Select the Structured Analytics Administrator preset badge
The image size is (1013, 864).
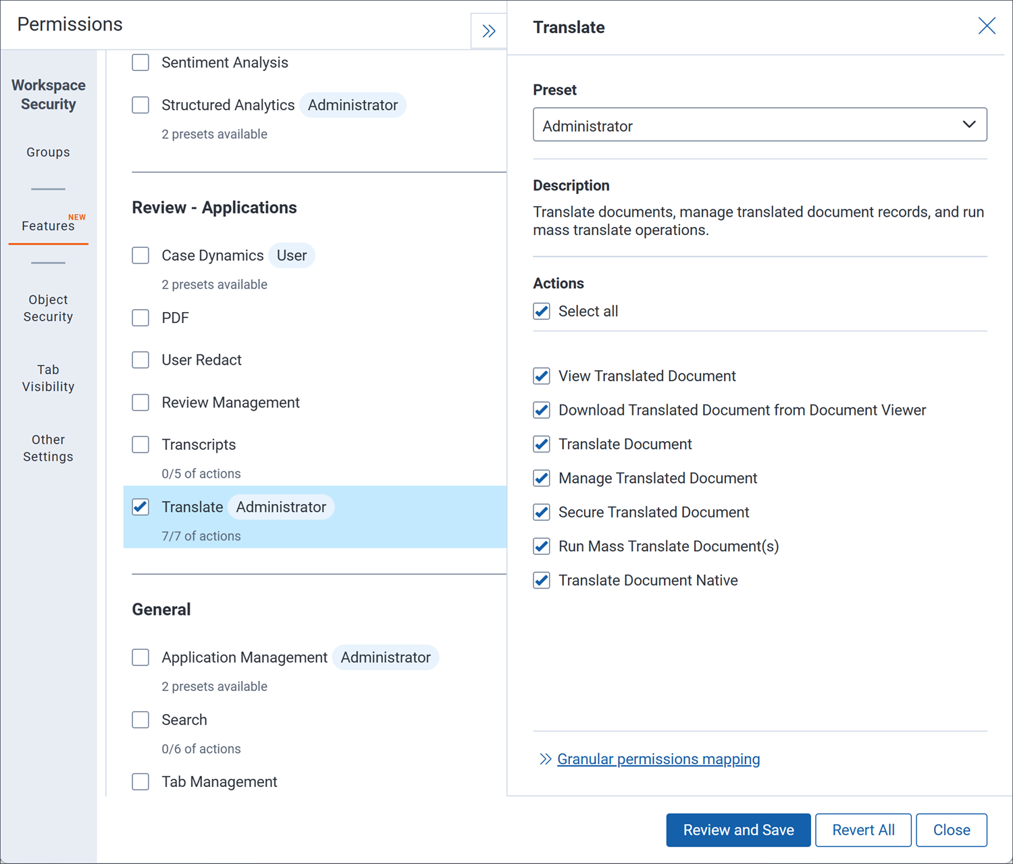(x=353, y=105)
